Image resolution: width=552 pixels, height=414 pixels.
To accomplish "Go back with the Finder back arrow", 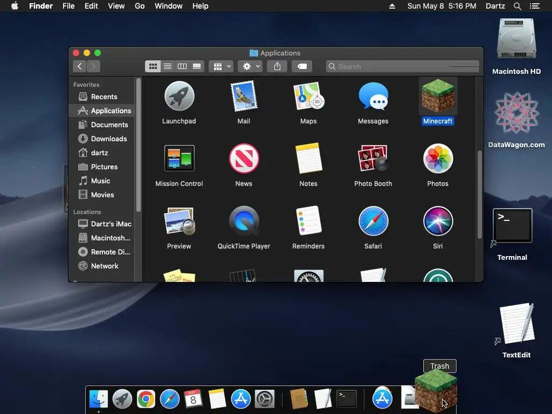I will point(80,66).
